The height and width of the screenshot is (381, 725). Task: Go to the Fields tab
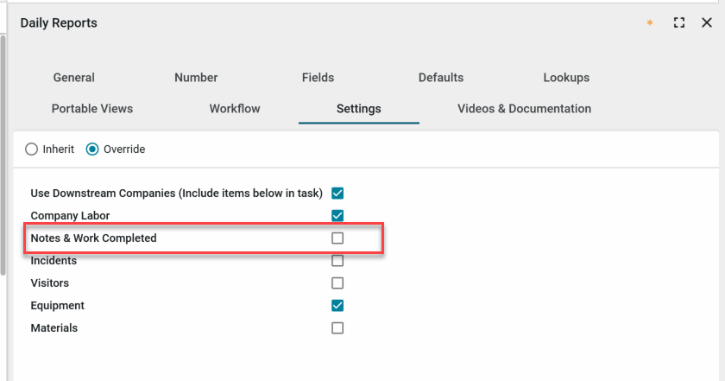318,78
